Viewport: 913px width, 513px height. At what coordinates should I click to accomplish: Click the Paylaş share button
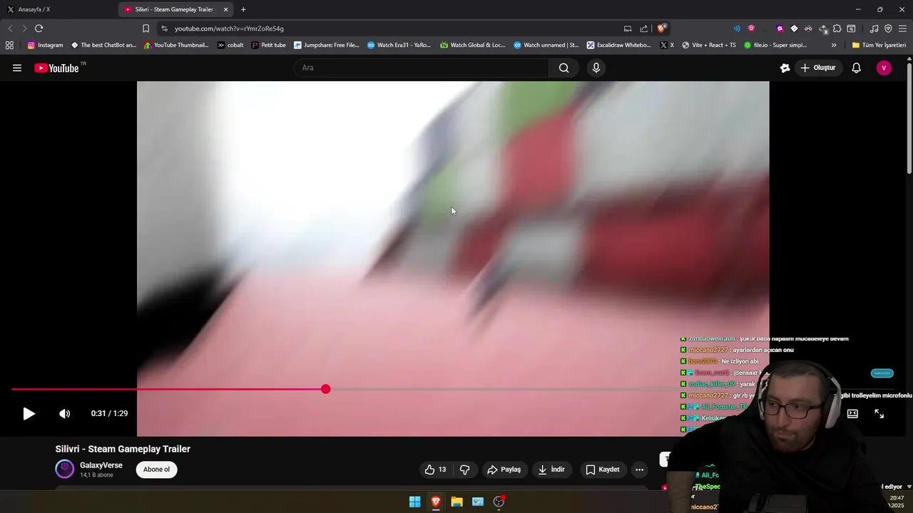click(504, 470)
